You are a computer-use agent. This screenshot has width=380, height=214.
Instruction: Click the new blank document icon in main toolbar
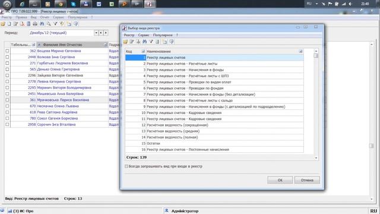9,24
